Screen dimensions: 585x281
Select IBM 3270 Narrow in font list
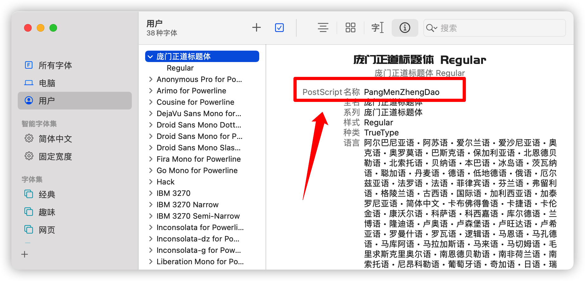187,205
